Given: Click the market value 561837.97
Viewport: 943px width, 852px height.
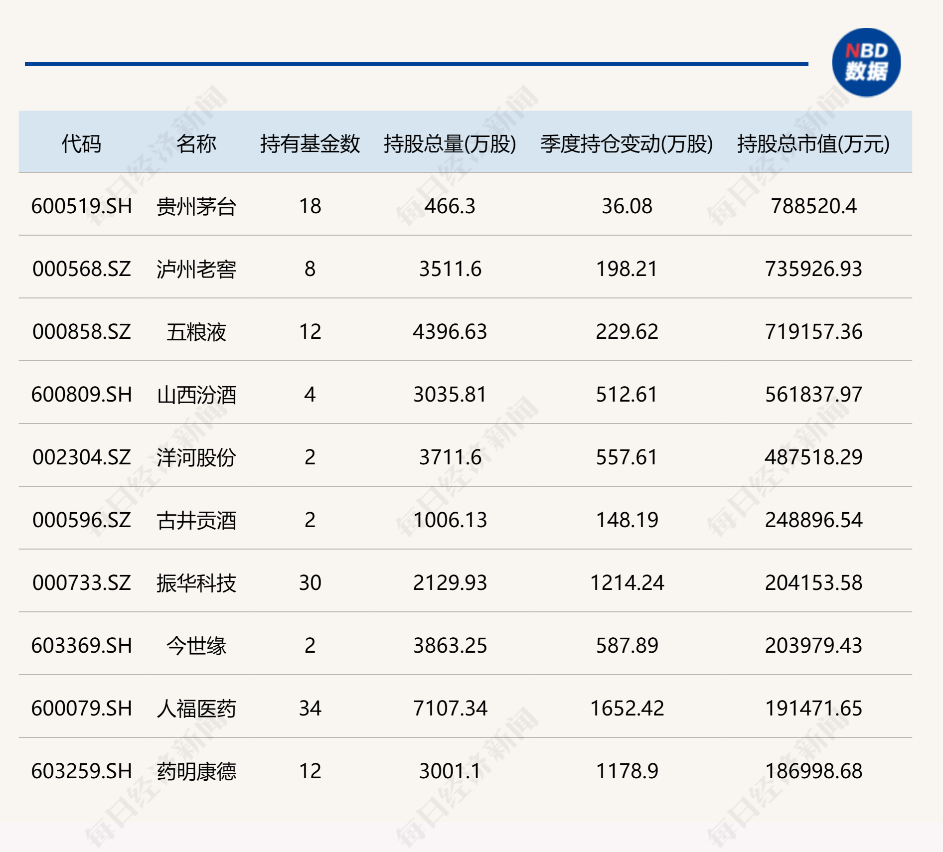Looking at the screenshot, I should [x=813, y=394].
